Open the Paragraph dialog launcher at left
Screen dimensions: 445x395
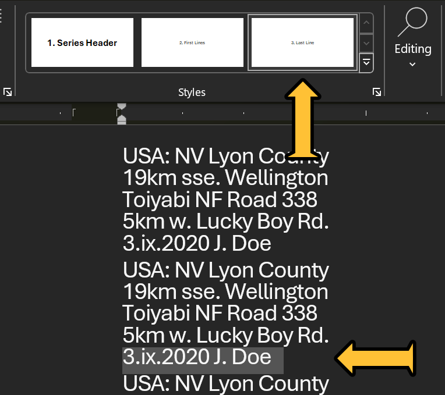pyautogui.click(x=8, y=92)
